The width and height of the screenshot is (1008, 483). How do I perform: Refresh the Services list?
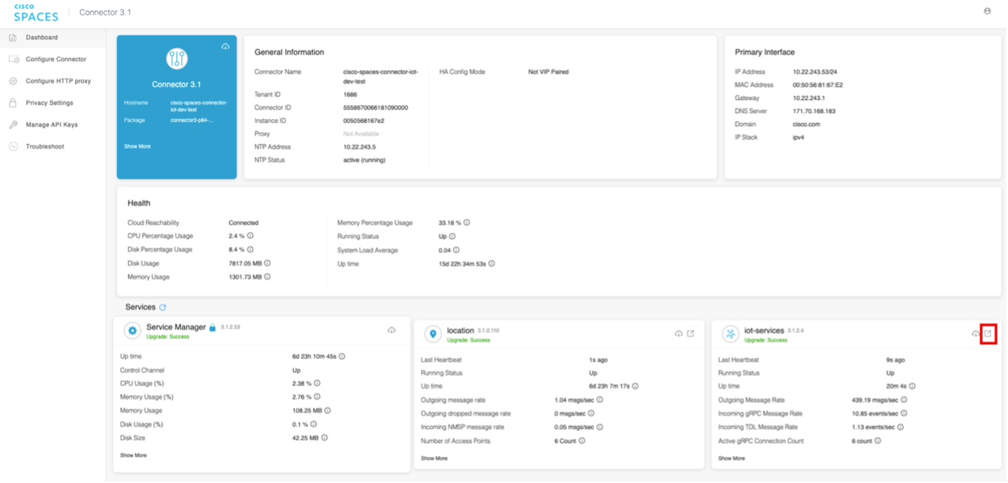pos(163,307)
